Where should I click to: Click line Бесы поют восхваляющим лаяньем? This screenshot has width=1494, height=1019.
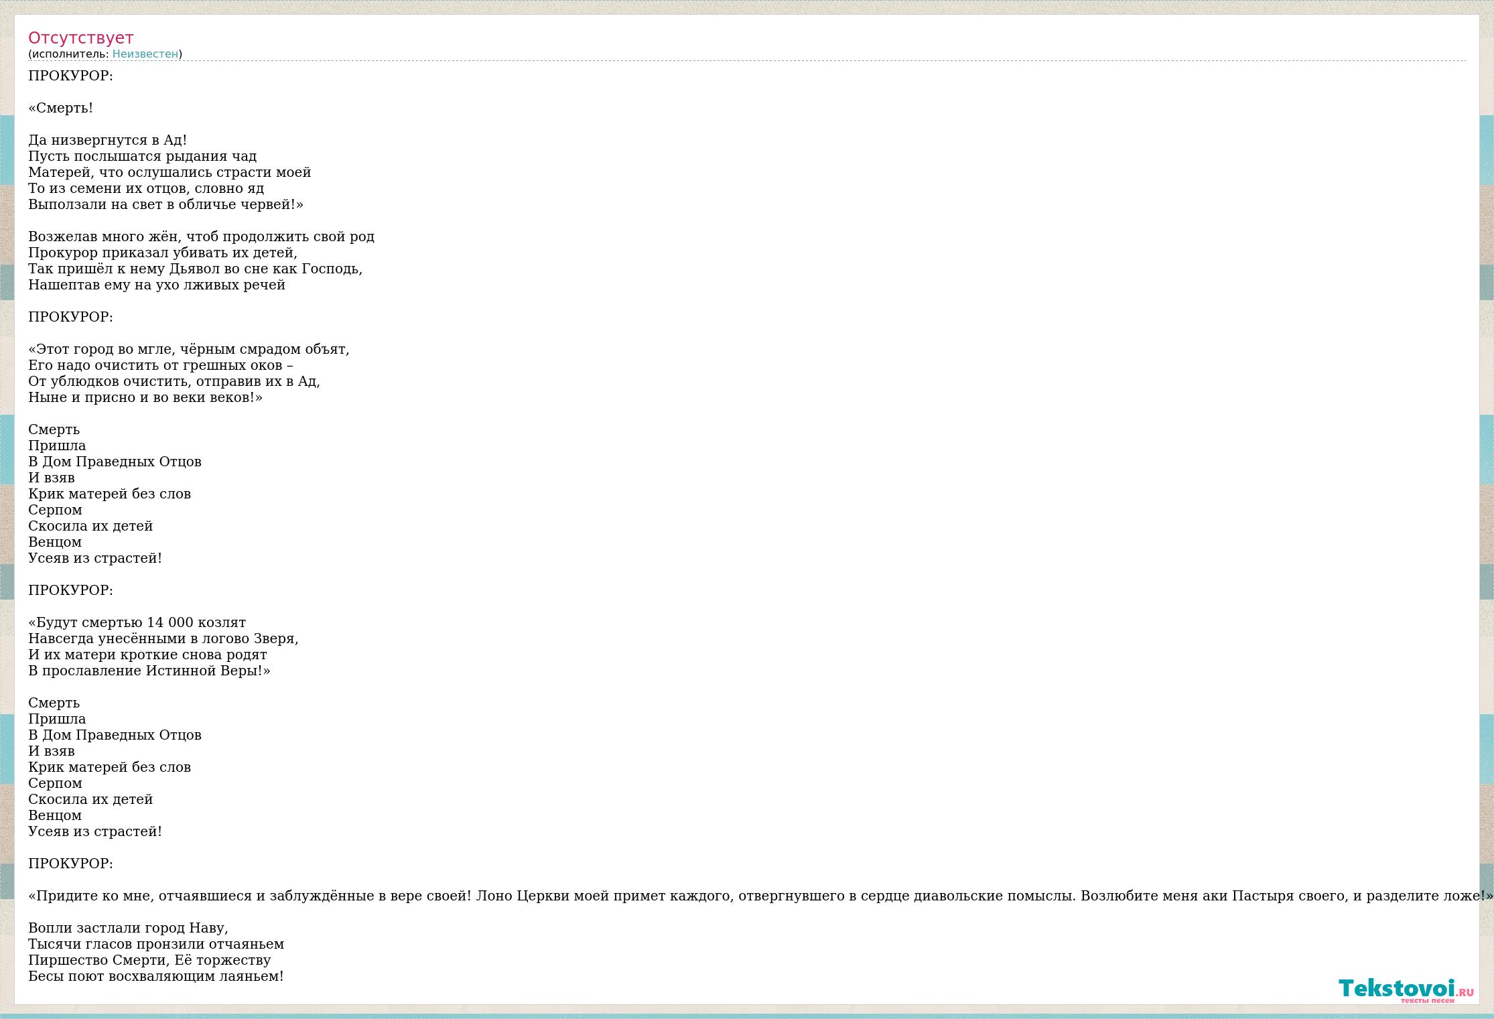click(156, 976)
